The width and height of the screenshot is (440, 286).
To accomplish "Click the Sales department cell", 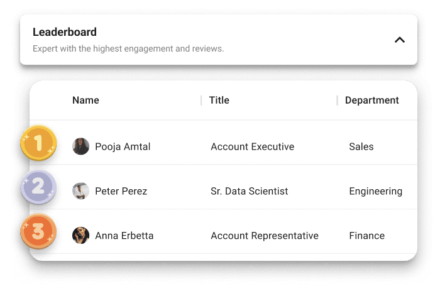I will click(x=361, y=146).
